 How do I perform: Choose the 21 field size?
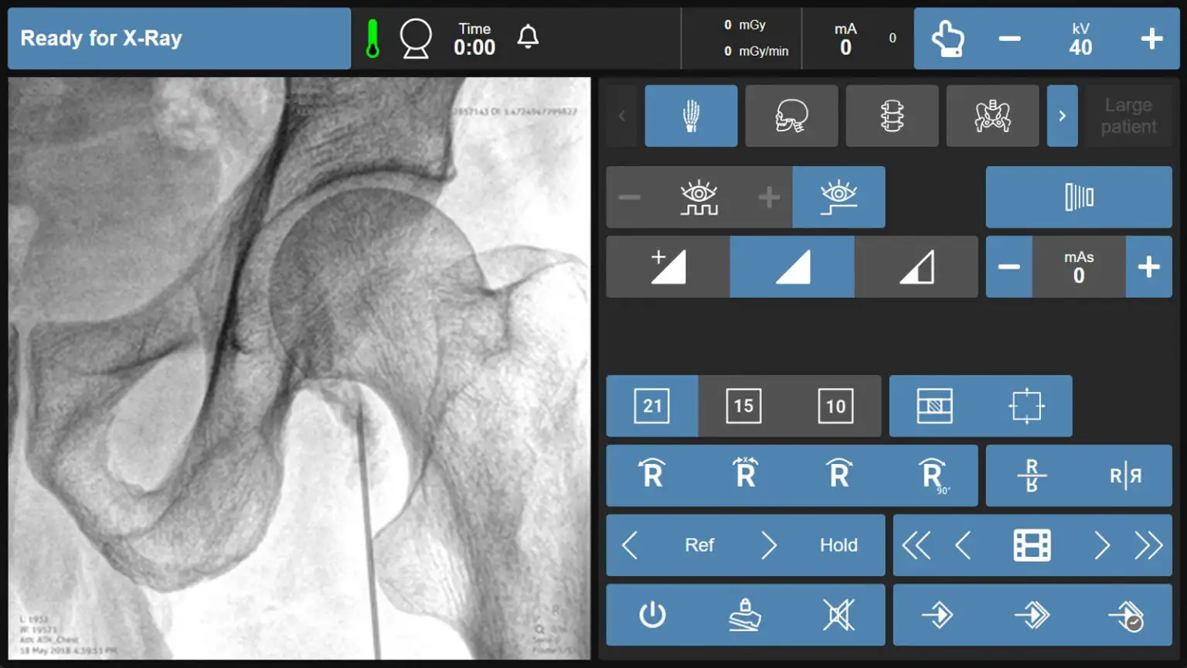652,406
